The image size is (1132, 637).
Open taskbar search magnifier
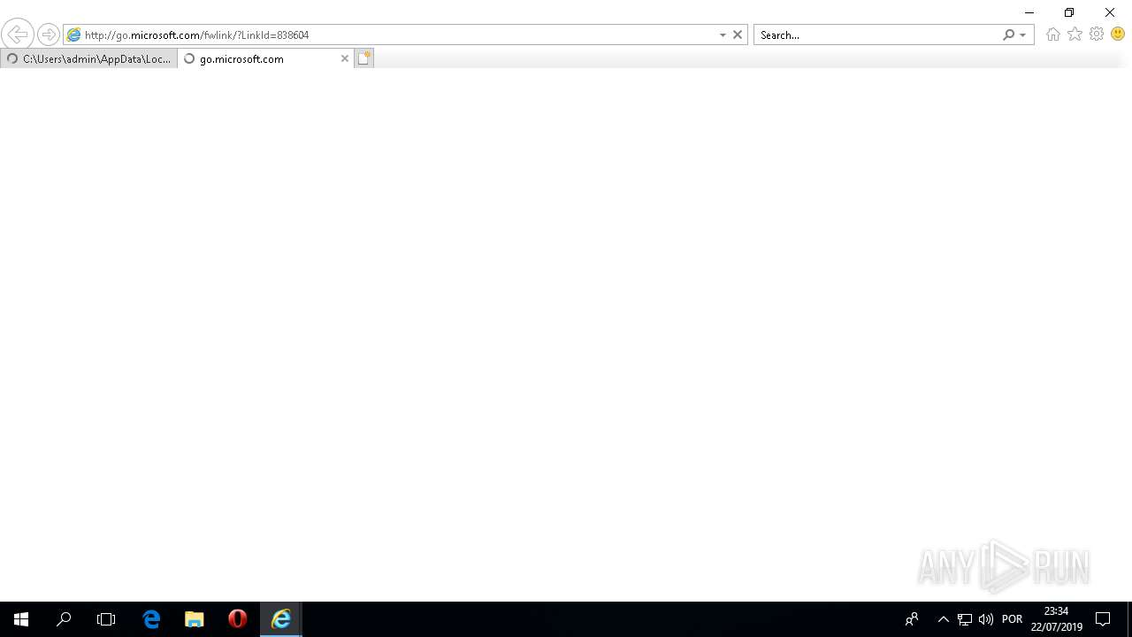point(64,619)
